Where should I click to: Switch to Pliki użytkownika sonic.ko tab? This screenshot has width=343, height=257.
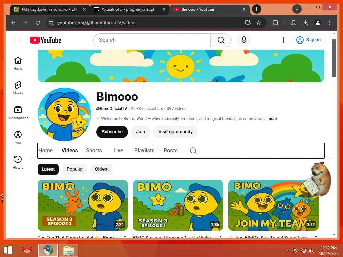point(50,9)
